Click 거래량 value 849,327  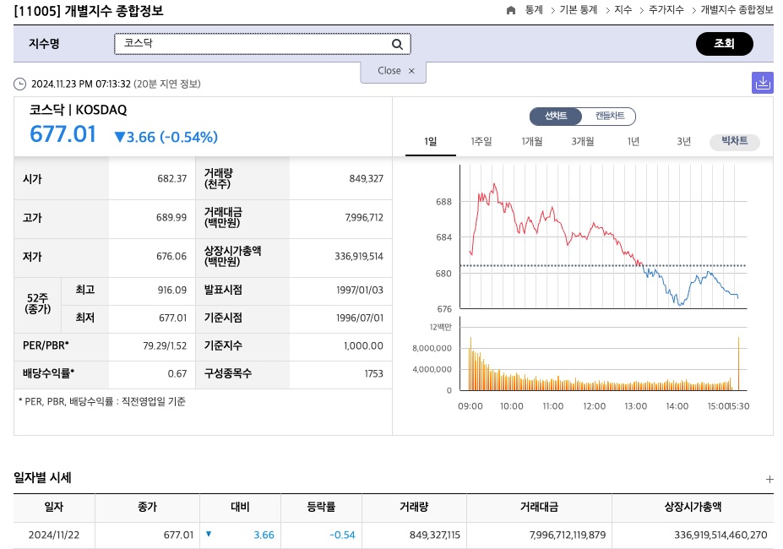[366, 179]
